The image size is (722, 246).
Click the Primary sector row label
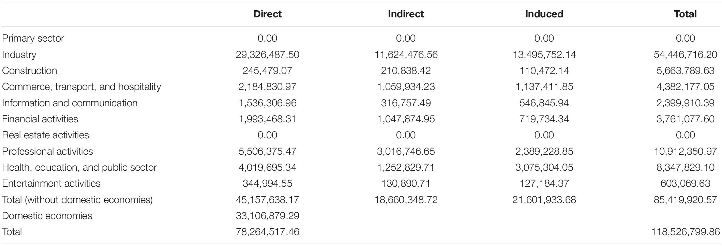point(33,38)
